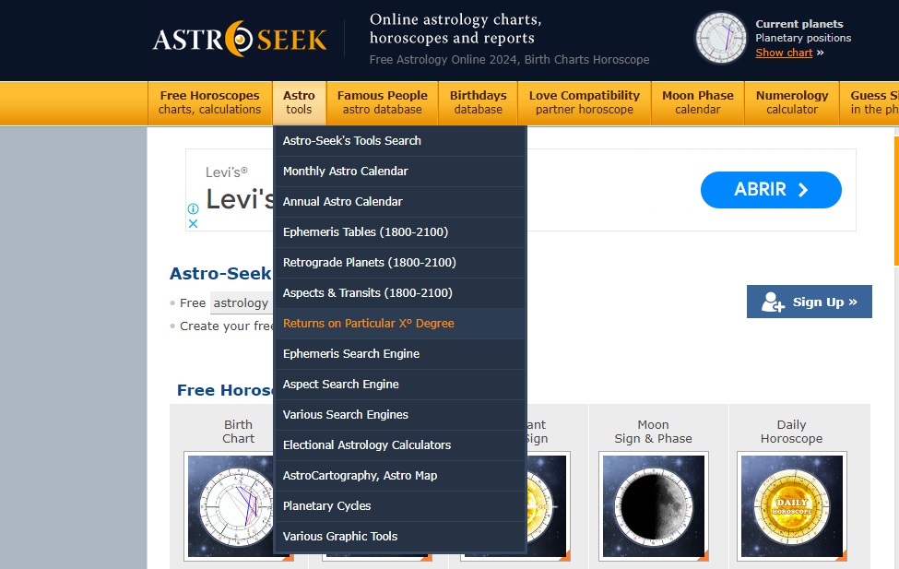Open the Moon Phase calendar tab
The image size is (899, 569).
point(697,102)
